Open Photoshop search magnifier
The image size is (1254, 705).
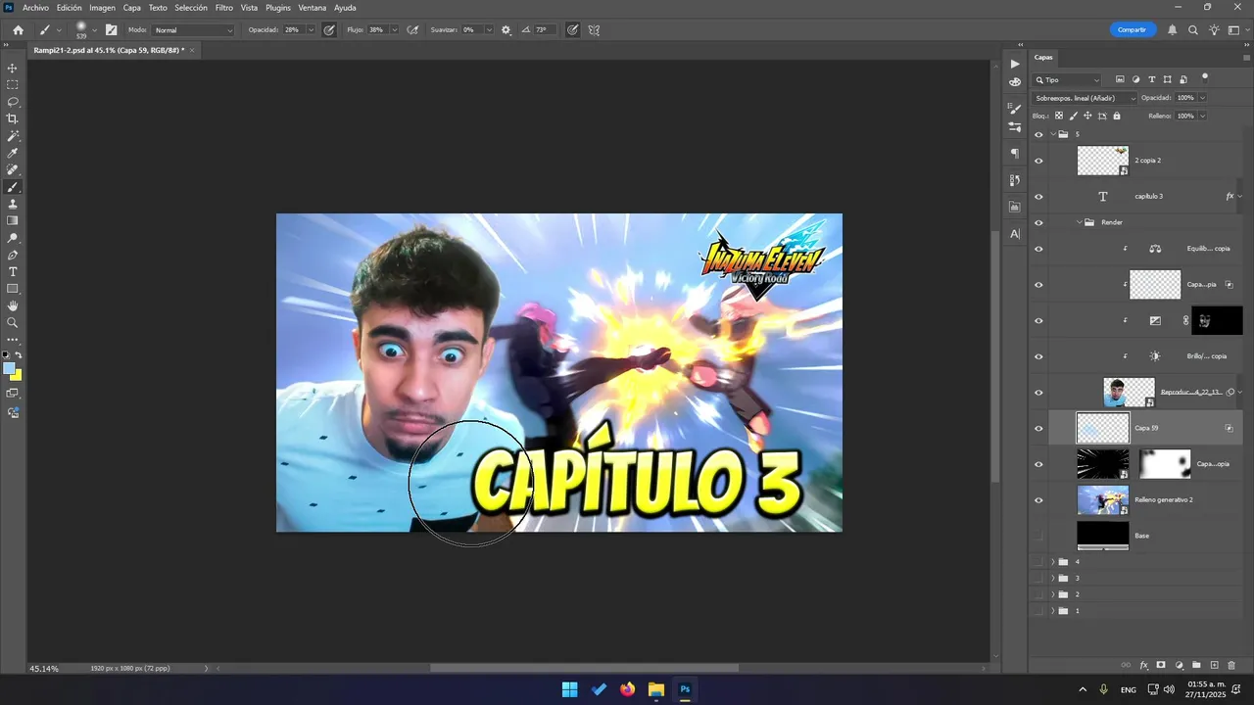1193,30
